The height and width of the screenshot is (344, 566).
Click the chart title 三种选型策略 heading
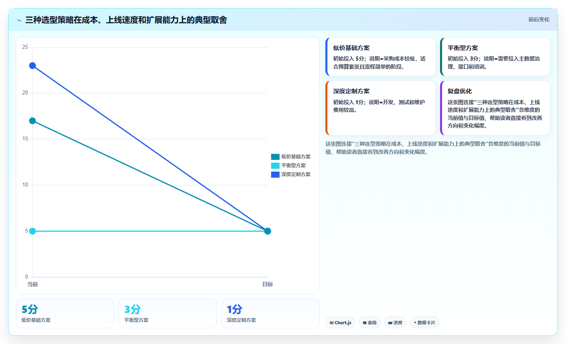[126, 20]
